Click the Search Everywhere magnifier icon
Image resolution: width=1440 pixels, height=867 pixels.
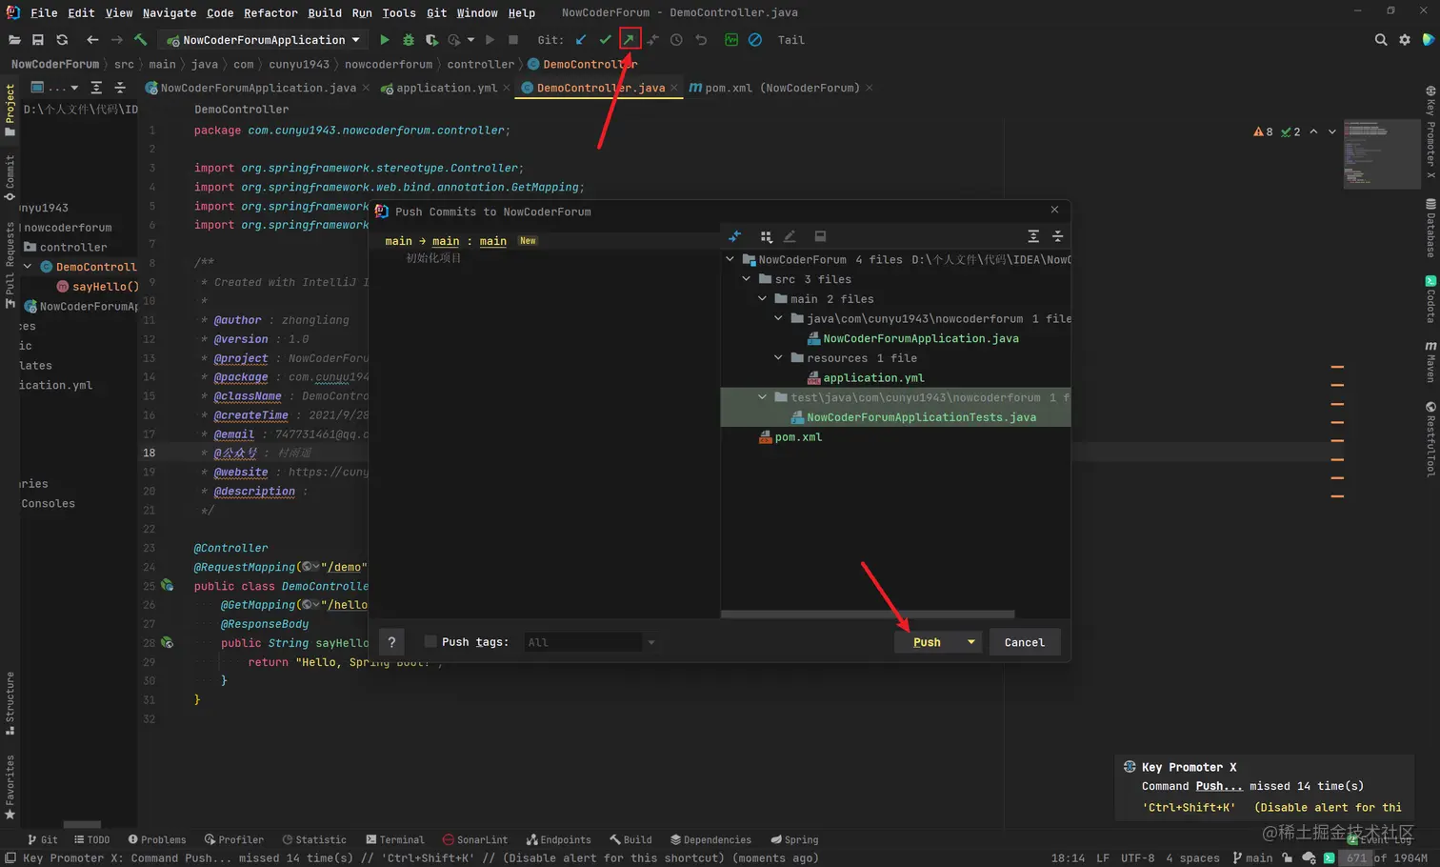point(1381,40)
